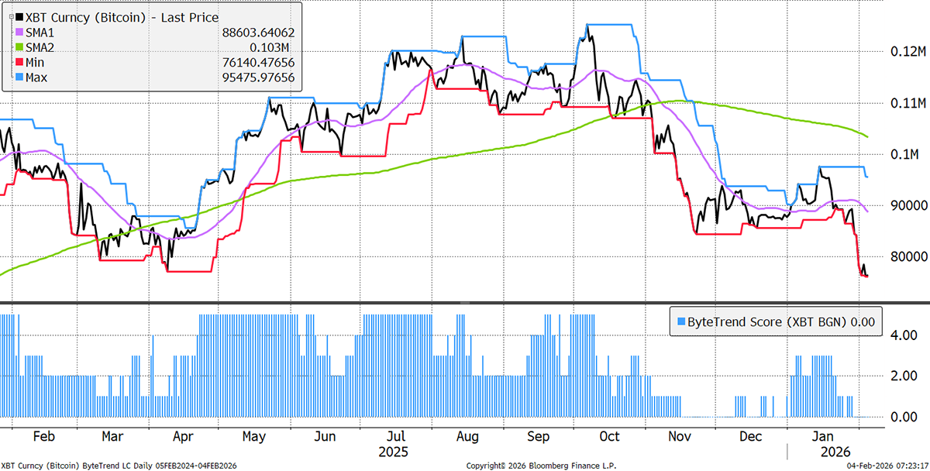Viewport: 930px width, 471px height.
Task: Click the green SMA2 legend swatch
Action: (x=18, y=47)
